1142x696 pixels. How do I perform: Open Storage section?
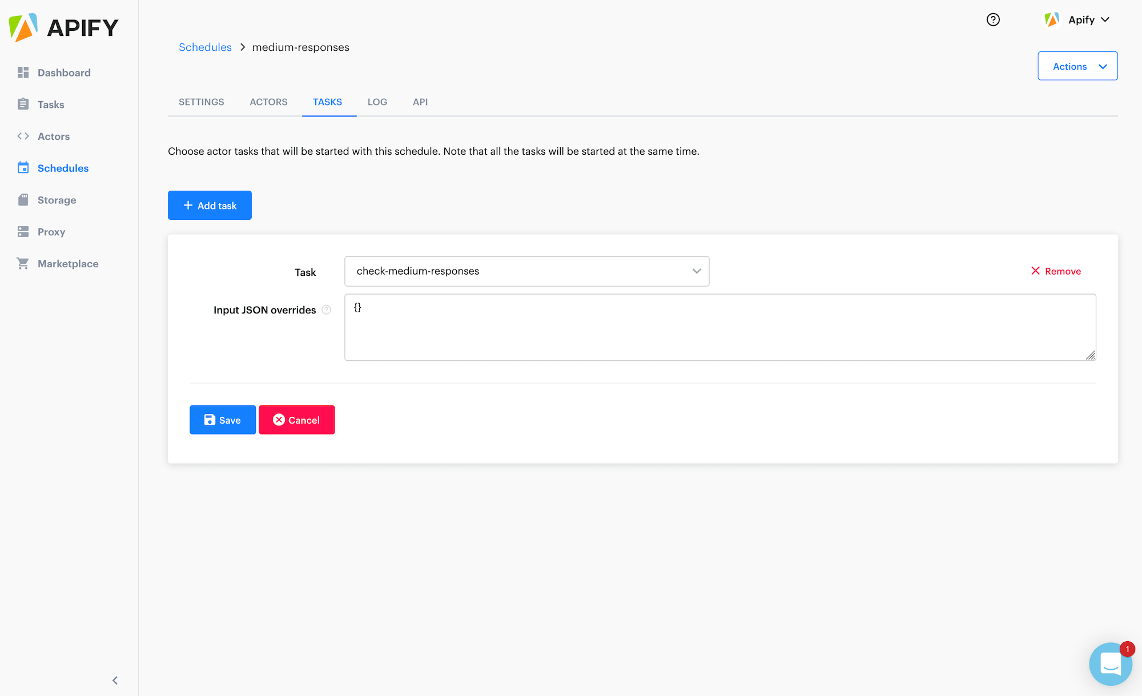(57, 200)
